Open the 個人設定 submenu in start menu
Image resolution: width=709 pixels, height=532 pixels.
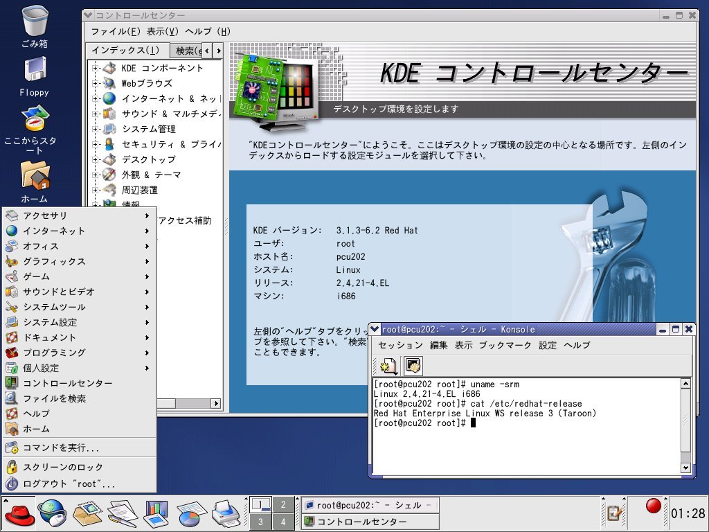(79, 368)
